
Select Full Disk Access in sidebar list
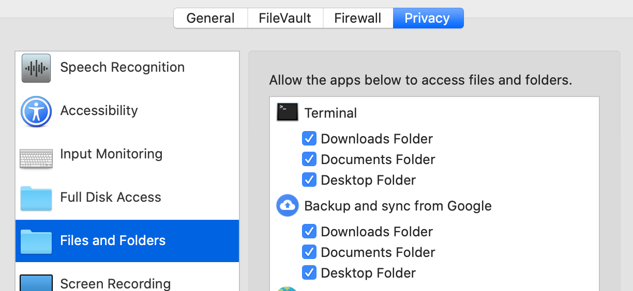(x=127, y=198)
